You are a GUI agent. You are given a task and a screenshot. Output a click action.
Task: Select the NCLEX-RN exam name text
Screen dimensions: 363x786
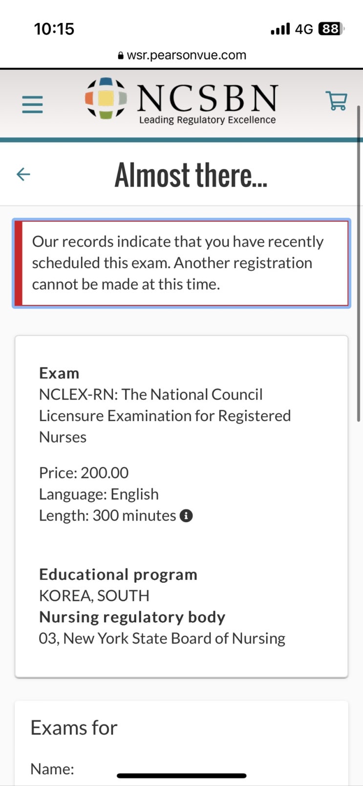165,415
